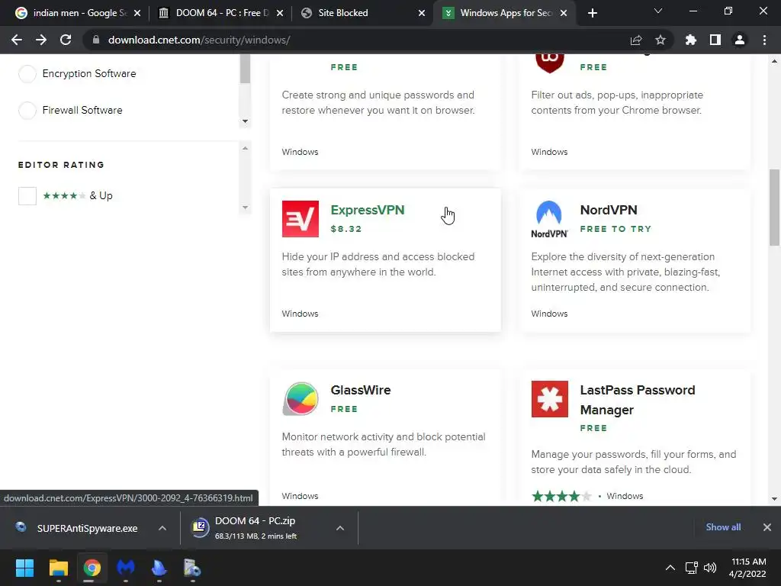This screenshot has width=781, height=586.
Task: Toggle the Chrome side panel icon
Action: click(x=715, y=40)
